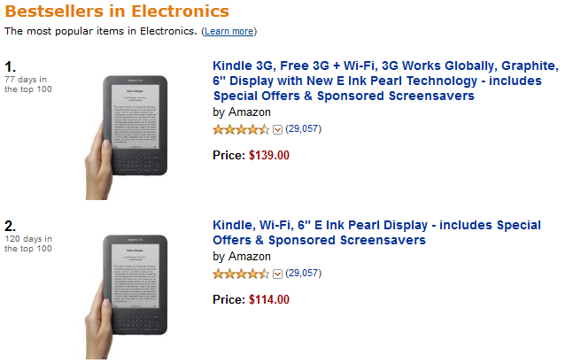This screenshot has height=363, width=565.
Task: Expand the rating dropdown arrow for Kindle 3G
Action: (x=277, y=129)
